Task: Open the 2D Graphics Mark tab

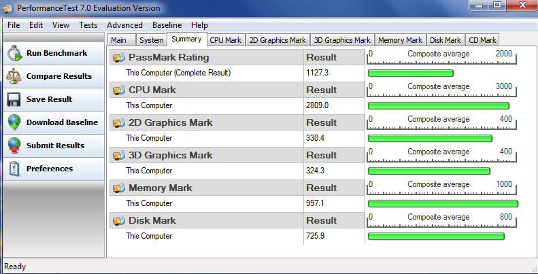Action: 278,40
